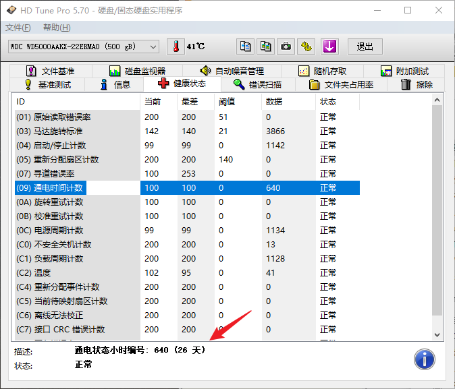Click the description text 通电状态小时编号

tap(109, 350)
